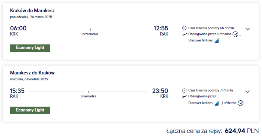Select the return Economy Light fare badge
262x137 pixels.
click(x=30, y=110)
